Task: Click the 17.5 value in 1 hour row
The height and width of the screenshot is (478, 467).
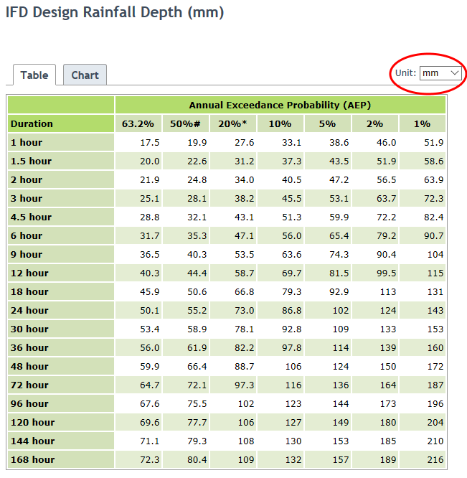Action: pyautogui.click(x=150, y=142)
